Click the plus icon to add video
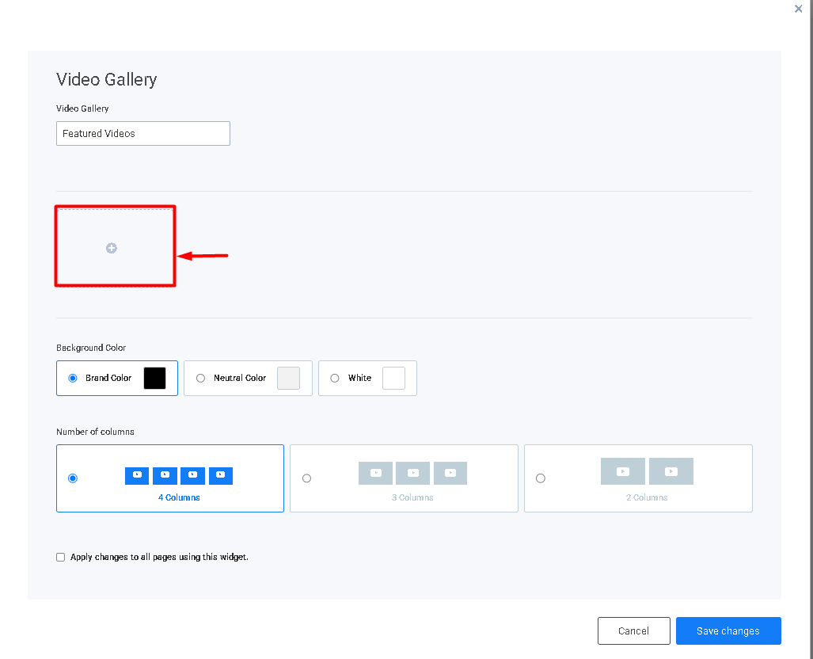The width and height of the screenshot is (813, 659). pyautogui.click(x=112, y=248)
